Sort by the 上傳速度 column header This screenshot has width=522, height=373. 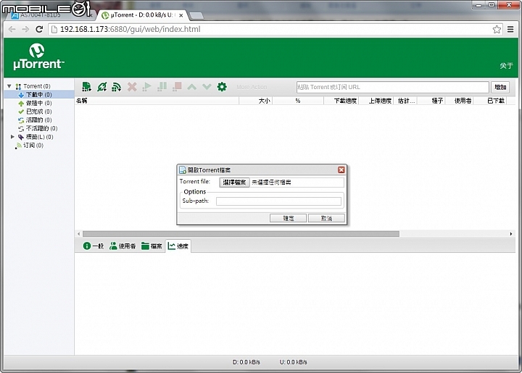[x=376, y=101]
